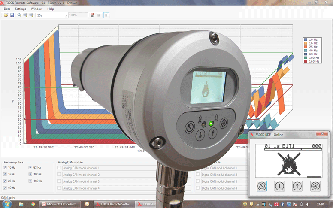Close the F300K-BDE Online window
This screenshot has height=208, width=333.
point(322,133)
